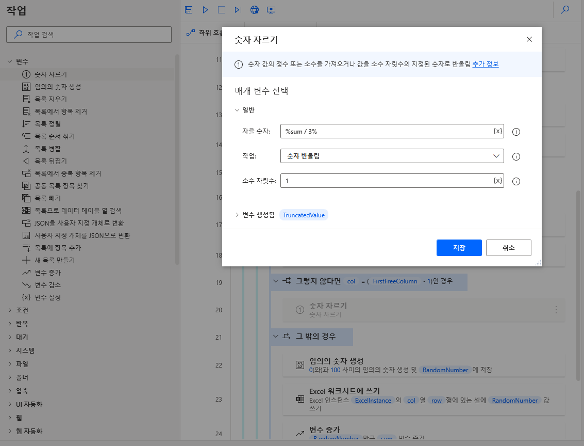
Task: Open the 하위 흐름 subflow tab
Action: click(204, 33)
